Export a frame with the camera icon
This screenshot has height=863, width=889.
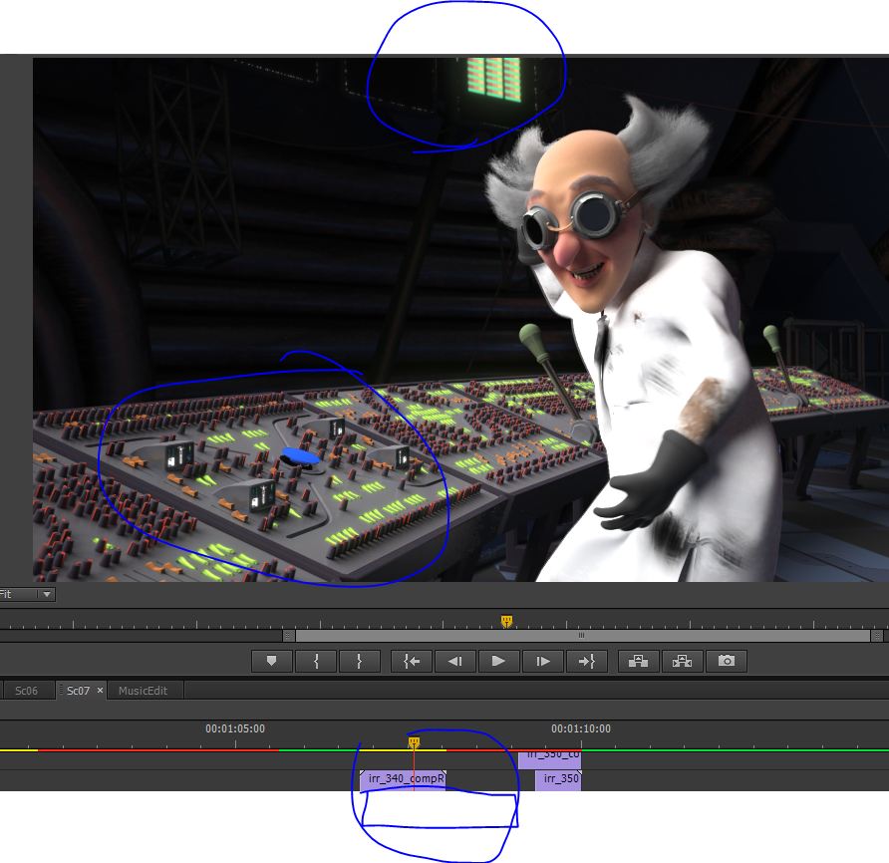[727, 661]
